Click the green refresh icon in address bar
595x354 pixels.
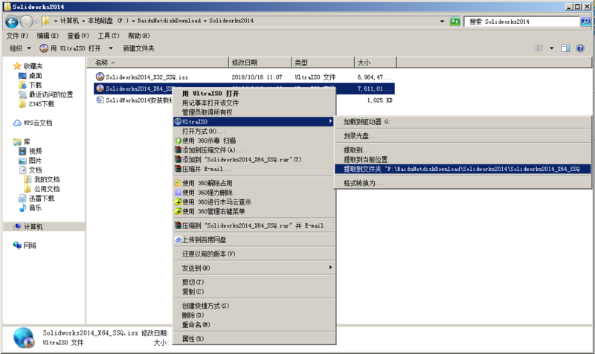pyautogui.click(x=454, y=22)
